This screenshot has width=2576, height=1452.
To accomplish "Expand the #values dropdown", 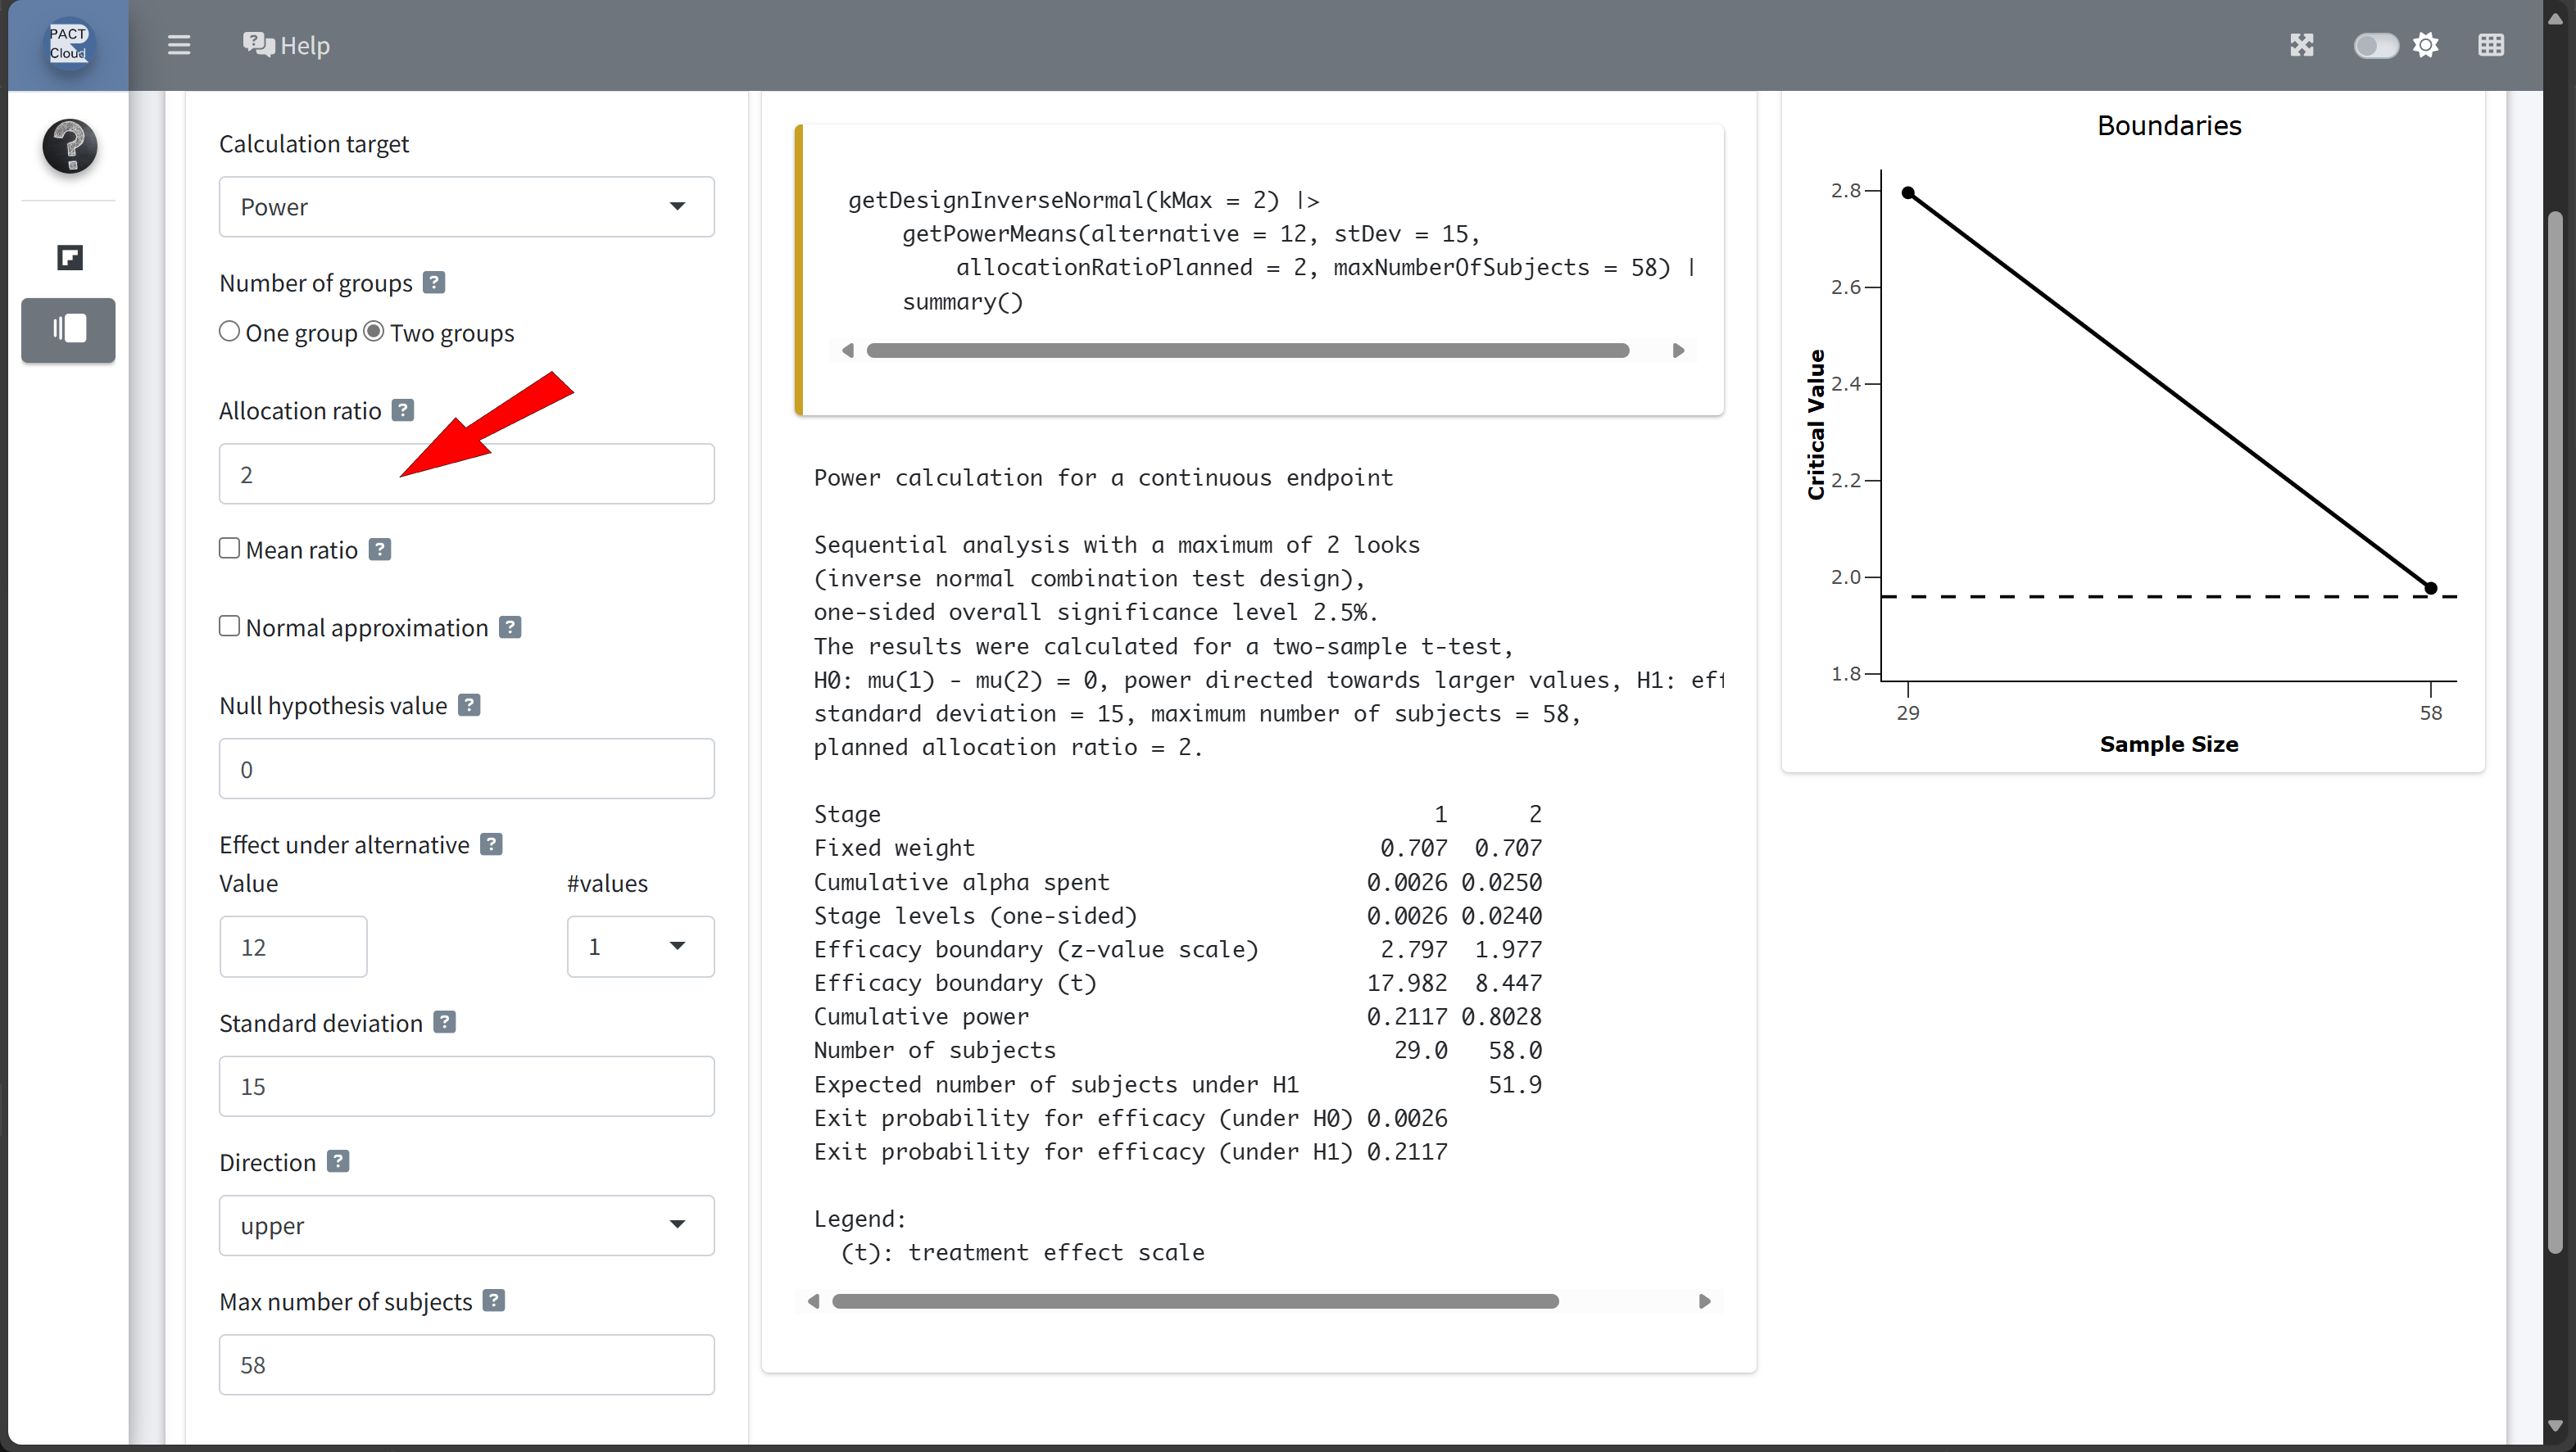I will click(640, 947).
